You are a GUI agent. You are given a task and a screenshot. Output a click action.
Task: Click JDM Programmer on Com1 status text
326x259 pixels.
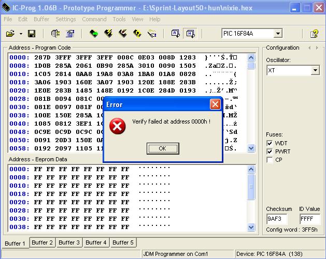pos(176,254)
